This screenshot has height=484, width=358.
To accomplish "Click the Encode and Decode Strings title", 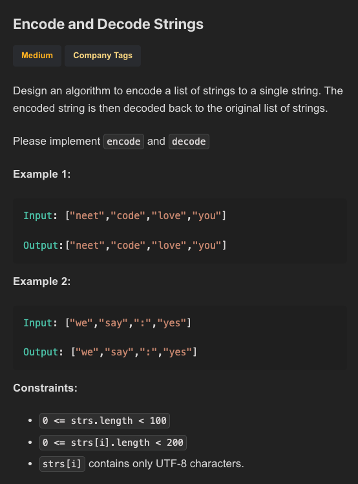I will pyautogui.click(x=109, y=24).
